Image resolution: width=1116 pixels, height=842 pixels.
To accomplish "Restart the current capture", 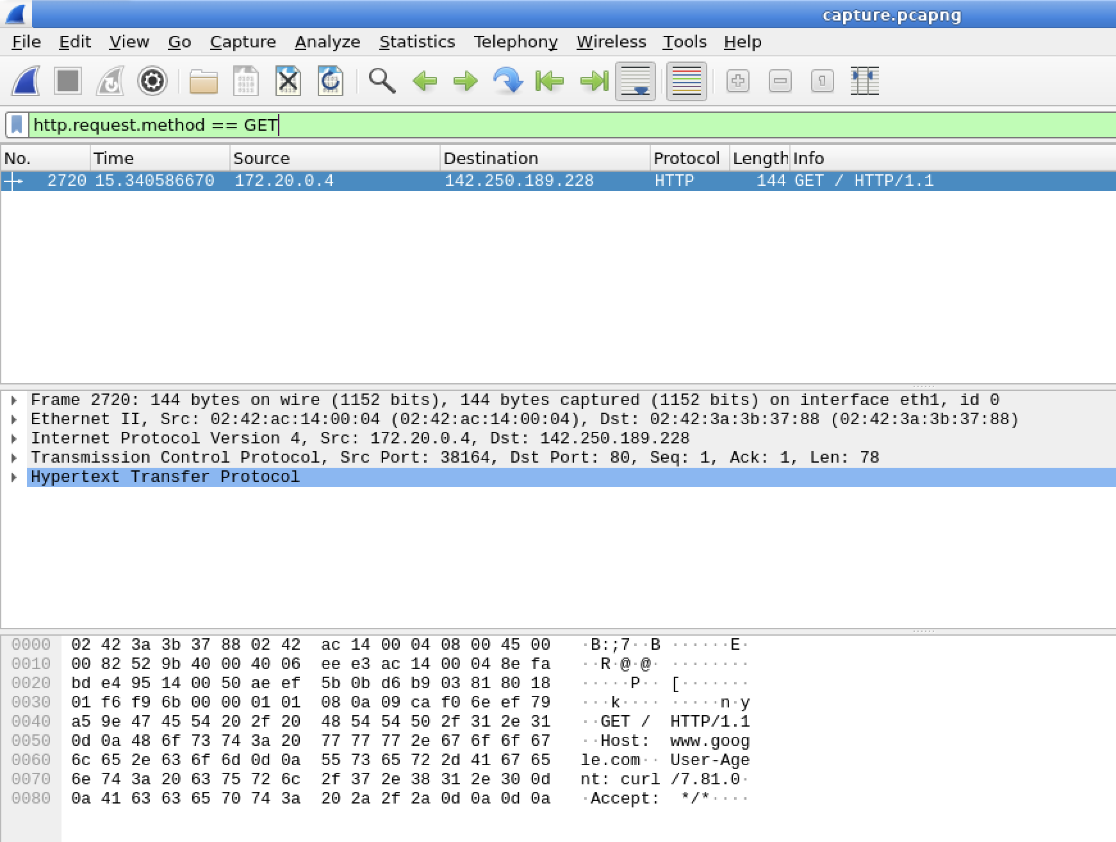I will 110,81.
